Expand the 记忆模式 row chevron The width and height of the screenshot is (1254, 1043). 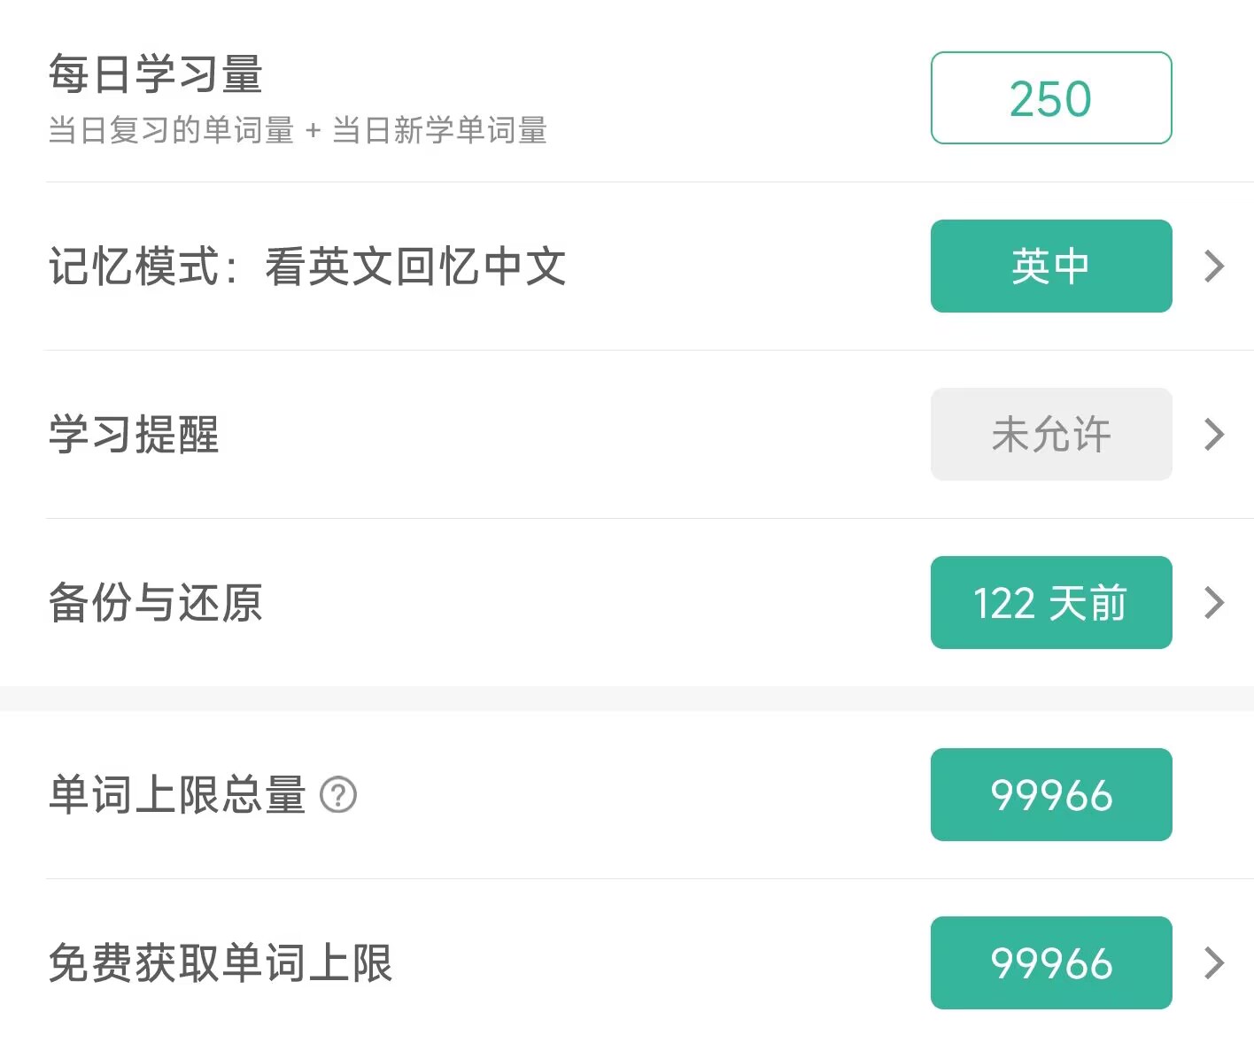[x=1213, y=267]
